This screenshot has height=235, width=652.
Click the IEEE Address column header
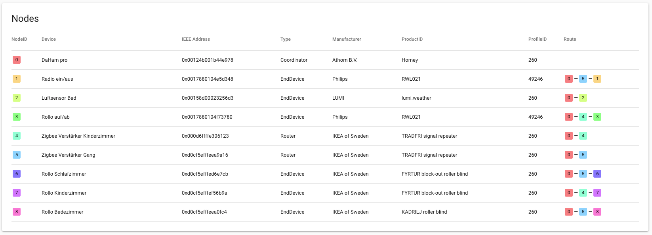pos(196,39)
